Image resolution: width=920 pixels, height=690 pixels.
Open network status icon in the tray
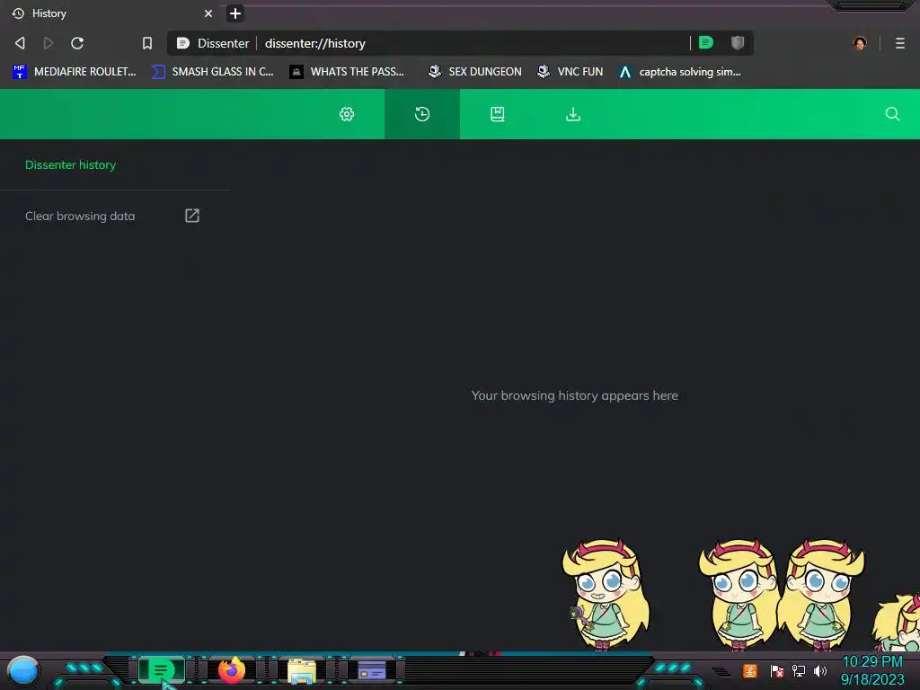799,670
